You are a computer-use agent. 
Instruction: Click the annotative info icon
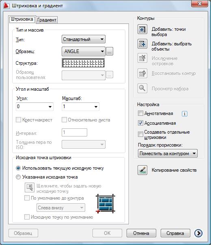click(185, 114)
